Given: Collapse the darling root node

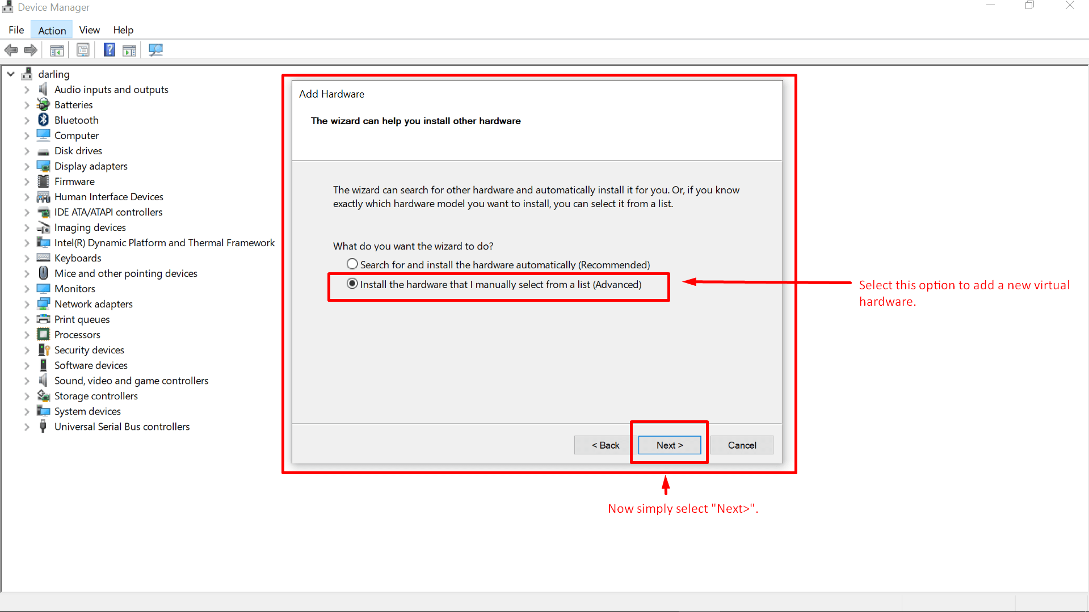Looking at the screenshot, I should 11,74.
